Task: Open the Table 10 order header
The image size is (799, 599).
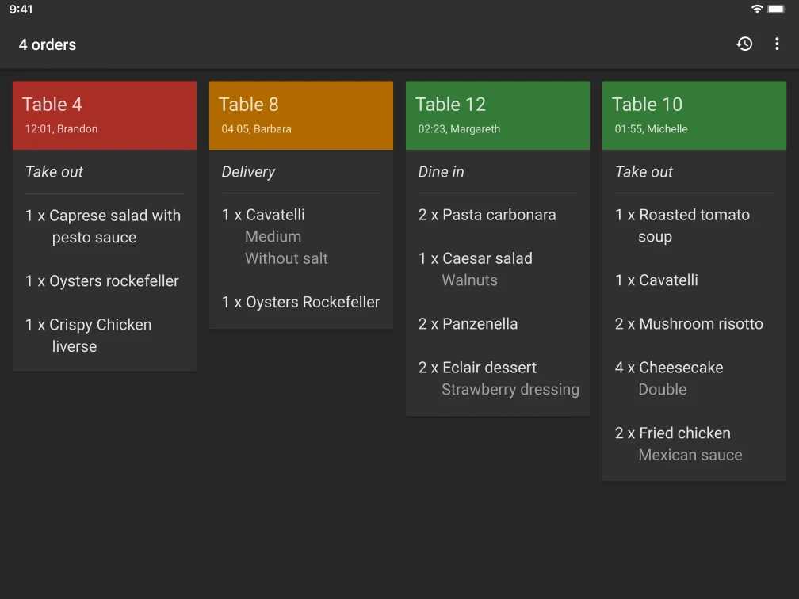Action: (x=694, y=115)
